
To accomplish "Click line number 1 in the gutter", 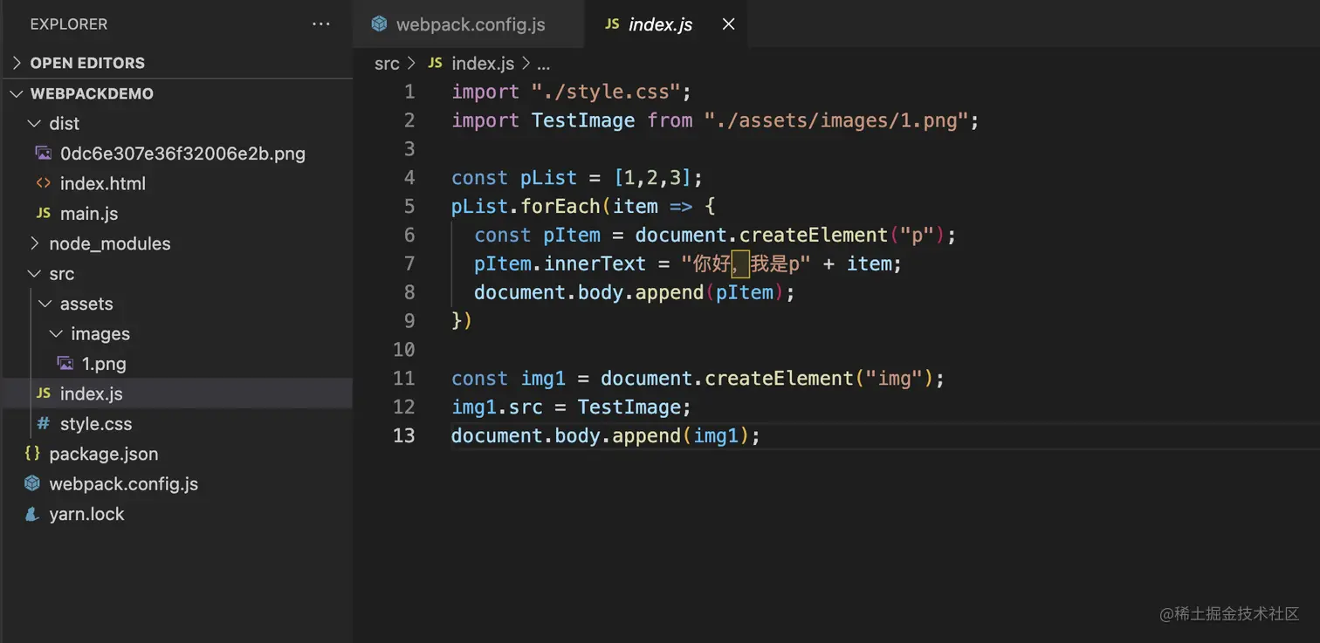I will 409,92.
